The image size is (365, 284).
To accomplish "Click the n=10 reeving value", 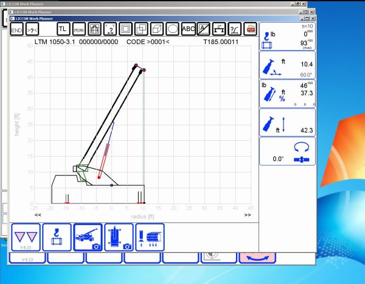I will 307,26.
